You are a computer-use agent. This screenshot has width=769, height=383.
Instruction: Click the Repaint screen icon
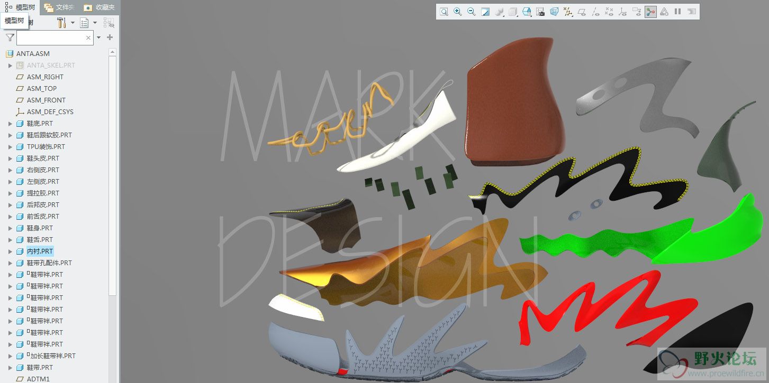click(x=485, y=12)
